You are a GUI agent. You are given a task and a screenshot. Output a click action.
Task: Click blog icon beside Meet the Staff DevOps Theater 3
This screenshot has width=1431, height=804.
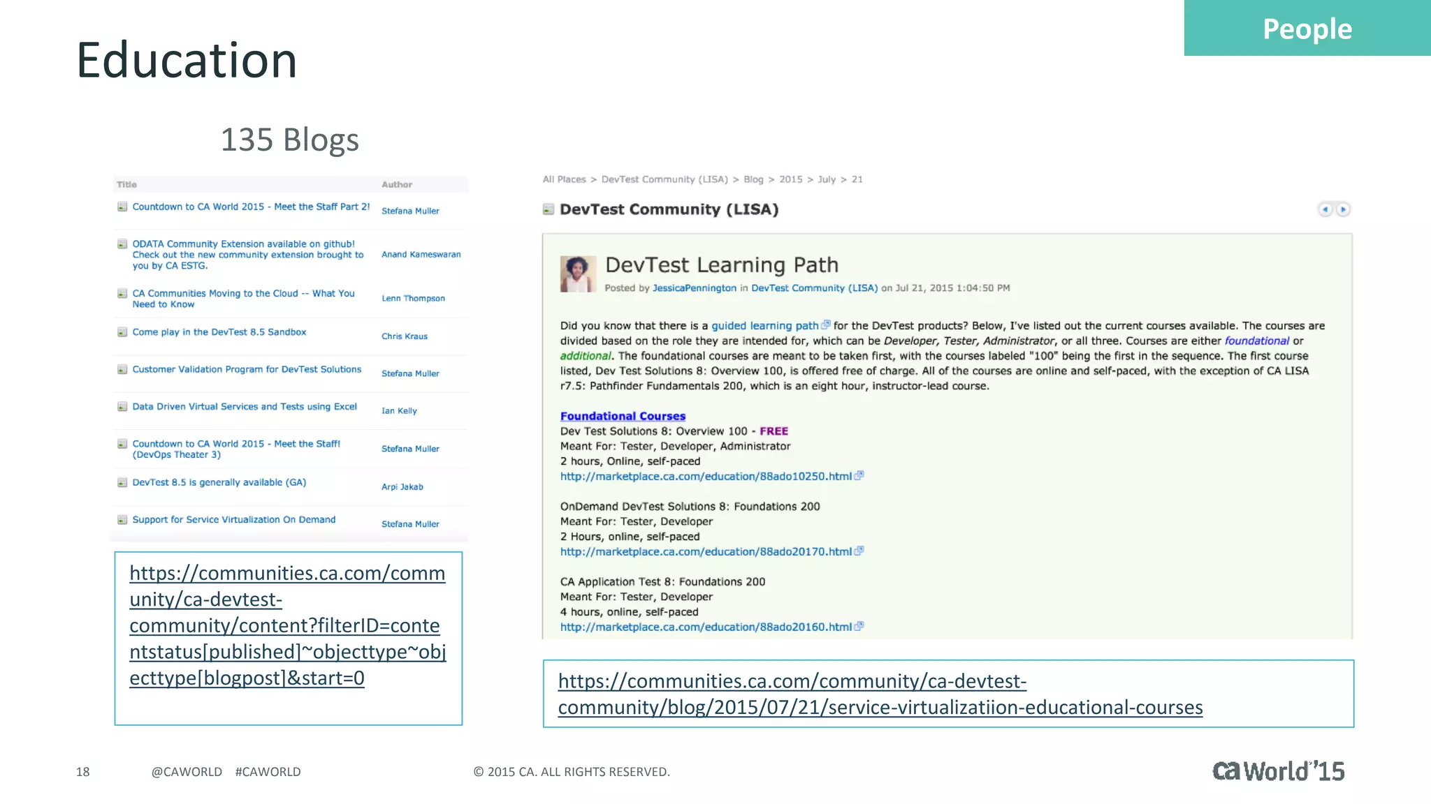(x=122, y=444)
